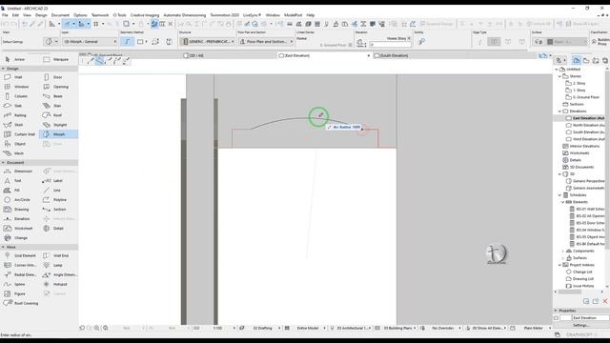Select the Curtain Wall tool
The width and height of the screenshot is (610, 343).
tap(20, 134)
